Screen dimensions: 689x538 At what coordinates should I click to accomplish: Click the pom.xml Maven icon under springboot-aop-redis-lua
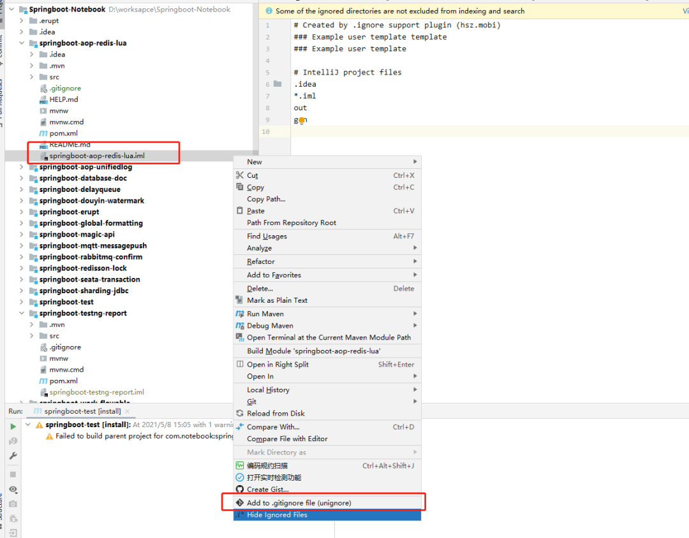click(x=43, y=133)
